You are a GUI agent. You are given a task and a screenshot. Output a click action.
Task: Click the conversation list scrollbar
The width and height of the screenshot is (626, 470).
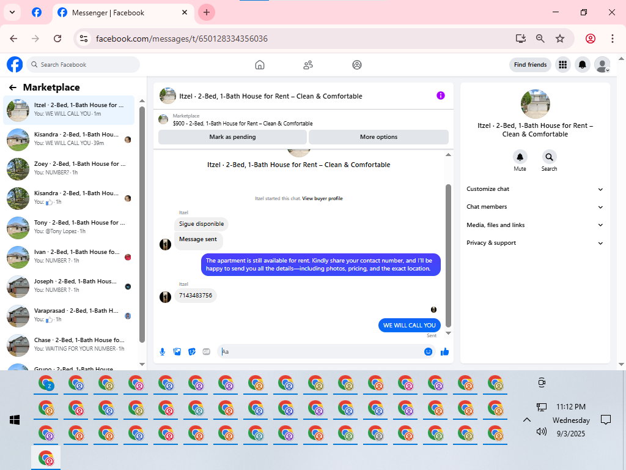coord(142,225)
